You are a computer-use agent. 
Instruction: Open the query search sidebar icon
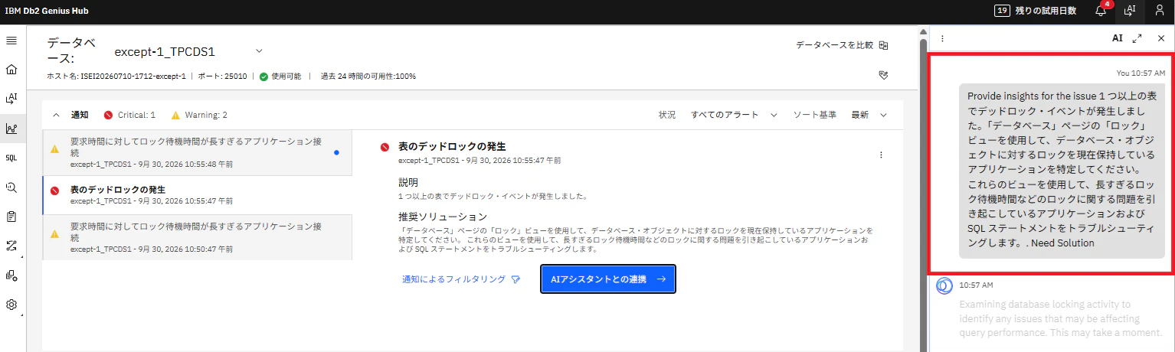[11, 187]
